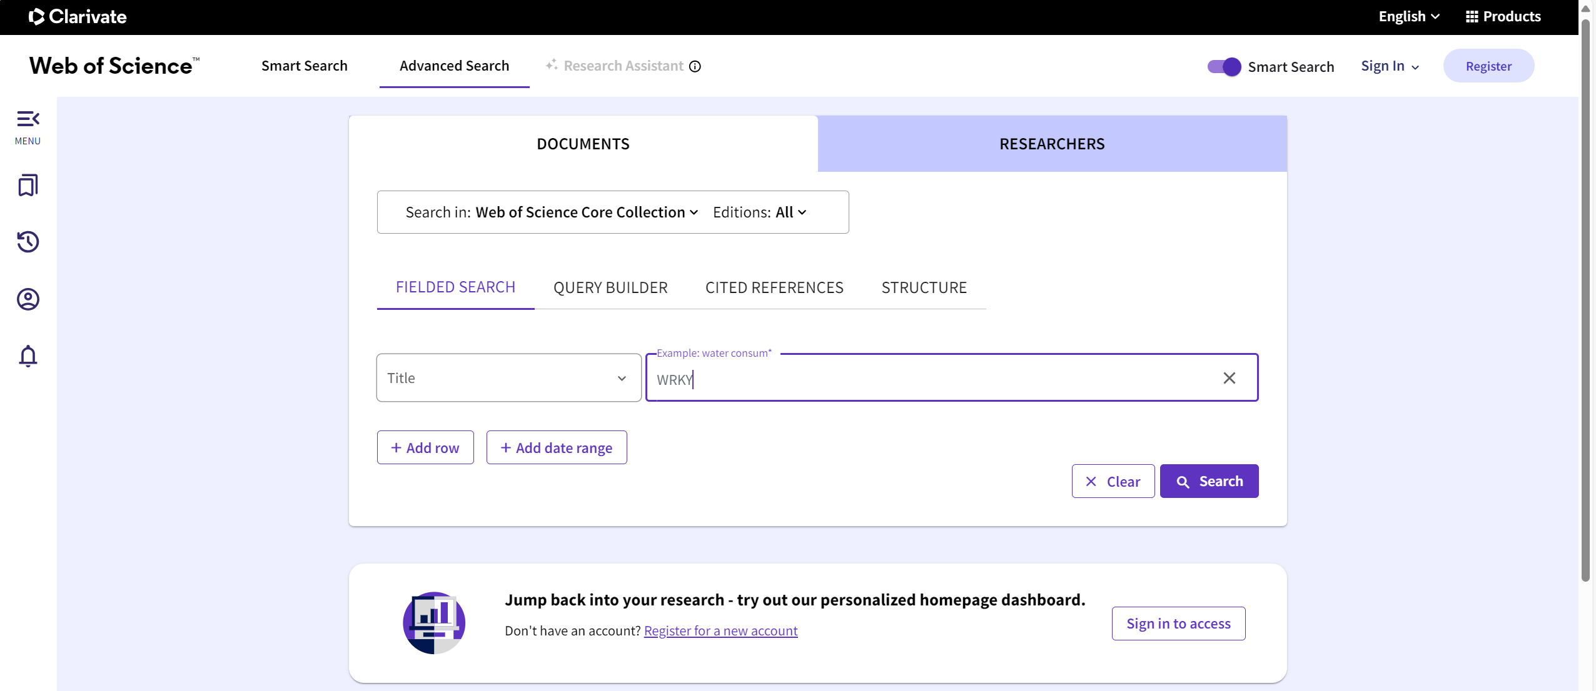Click the Clarivate logo
Screen dimensions: 1596x691
pyautogui.click(x=78, y=17)
